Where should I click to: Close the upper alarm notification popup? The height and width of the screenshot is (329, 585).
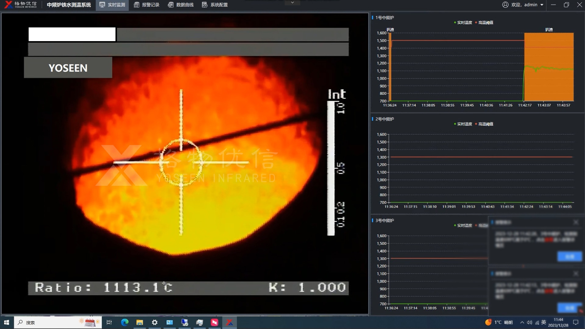point(576,222)
